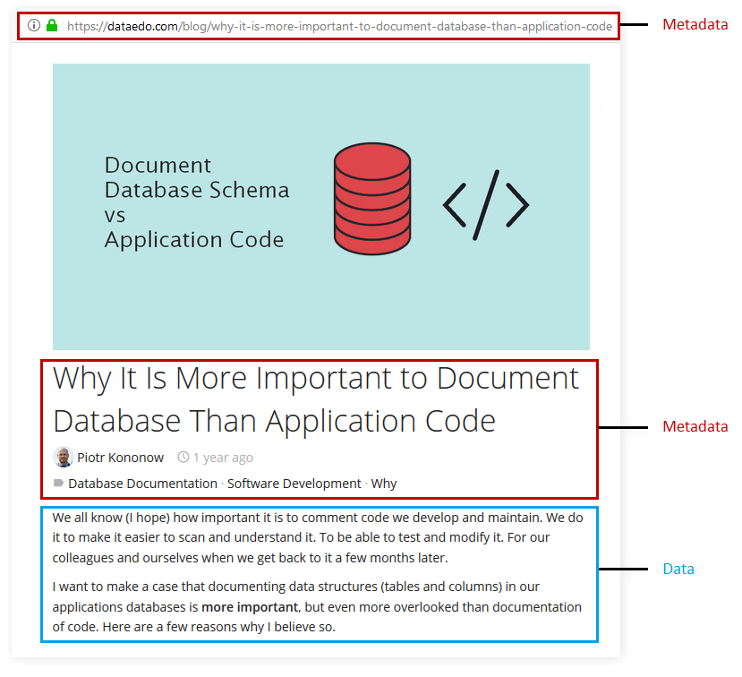This screenshot has width=742, height=677.
Task: Click the Data label annotation
Action: click(678, 569)
